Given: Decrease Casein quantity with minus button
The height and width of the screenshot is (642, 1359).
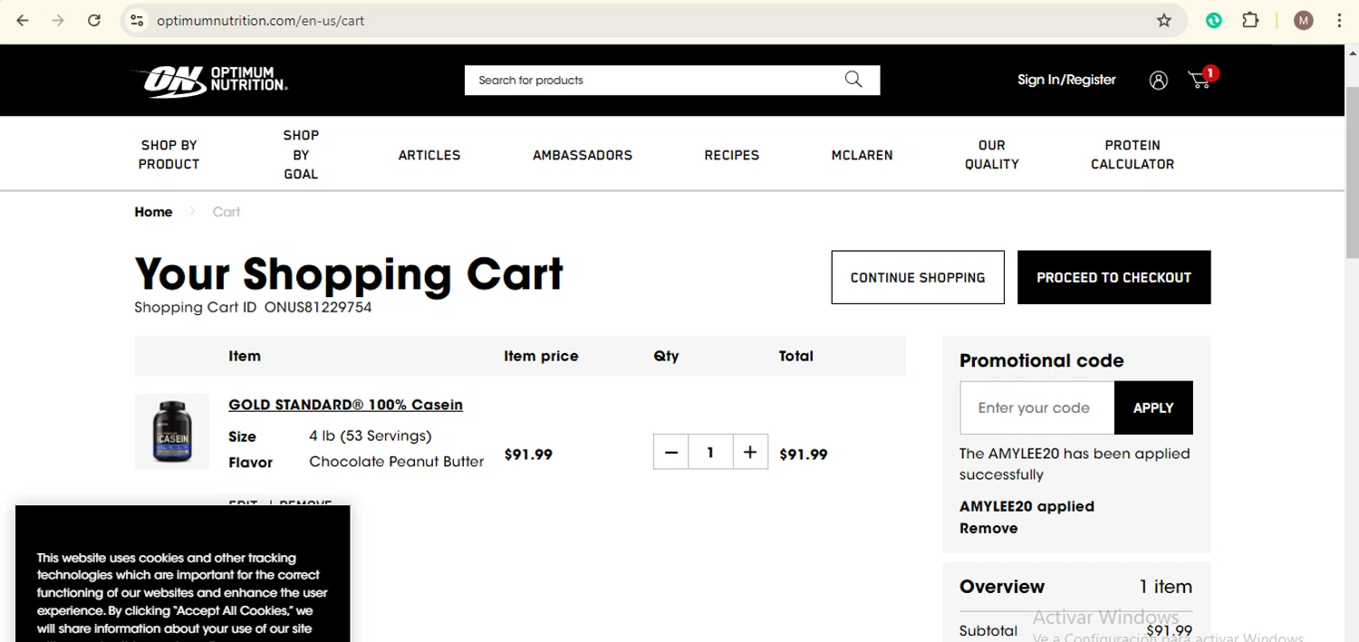Looking at the screenshot, I should (x=671, y=452).
